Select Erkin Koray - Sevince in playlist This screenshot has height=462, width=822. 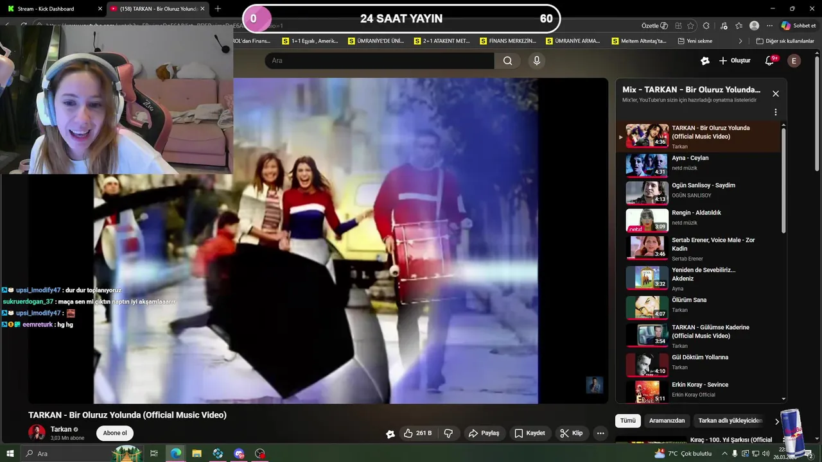point(700,391)
